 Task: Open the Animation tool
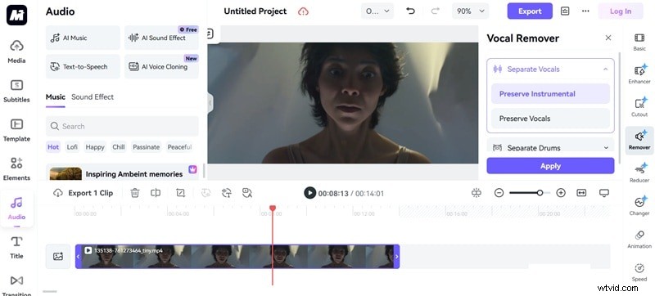[639, 239]
